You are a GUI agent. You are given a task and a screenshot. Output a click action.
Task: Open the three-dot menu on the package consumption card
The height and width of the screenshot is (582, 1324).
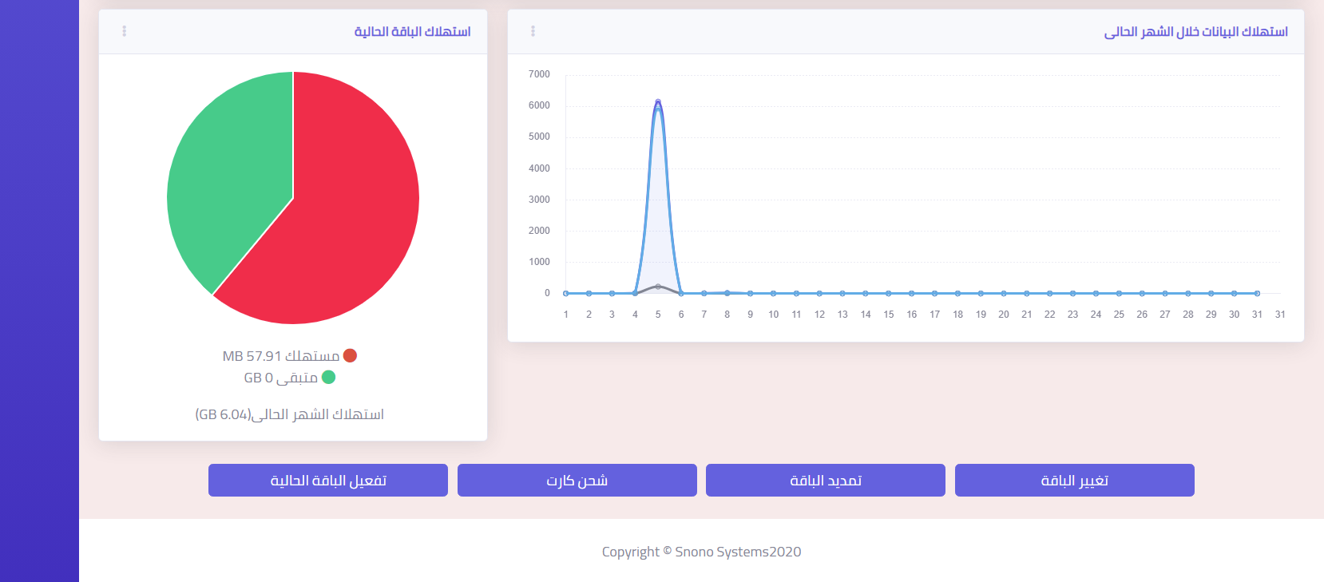click(124, 31)
